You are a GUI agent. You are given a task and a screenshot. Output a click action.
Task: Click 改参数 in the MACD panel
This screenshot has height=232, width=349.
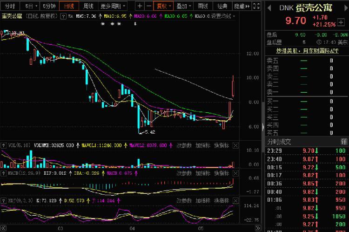(x=184, y=173)
